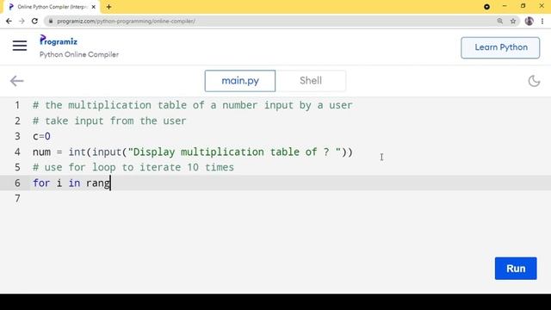The width and height of the screenshot is (551, 310).
Task: Open Chrome three-dot menu
Action: pos(542,21)
